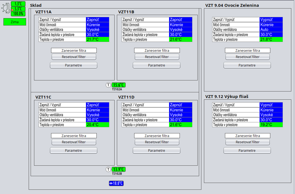Open Parametre for VZT 9.12 Výkup fliaš
The image size is (295, 194).
pyautogui.click(x=247, y=151)
